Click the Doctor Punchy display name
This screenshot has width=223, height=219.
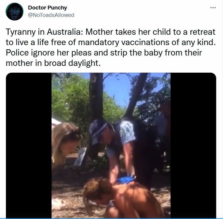tap(48, 8)
